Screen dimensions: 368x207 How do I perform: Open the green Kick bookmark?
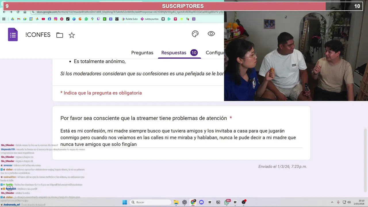pos(105,19)
